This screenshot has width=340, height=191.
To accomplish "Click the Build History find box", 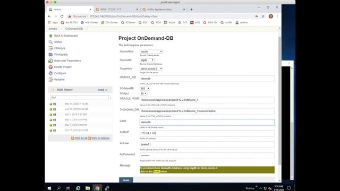I will pos(80,98).
